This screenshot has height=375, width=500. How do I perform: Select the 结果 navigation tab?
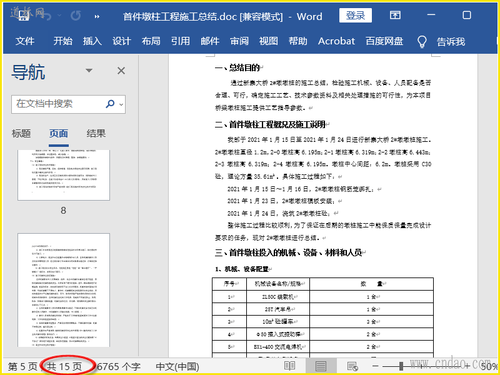coord(96,133)
